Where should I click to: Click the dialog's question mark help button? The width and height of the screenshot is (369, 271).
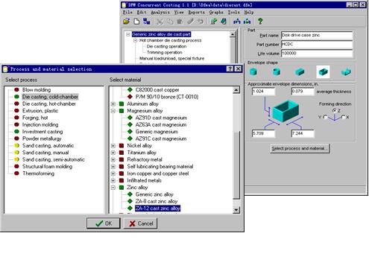point(230,68)
